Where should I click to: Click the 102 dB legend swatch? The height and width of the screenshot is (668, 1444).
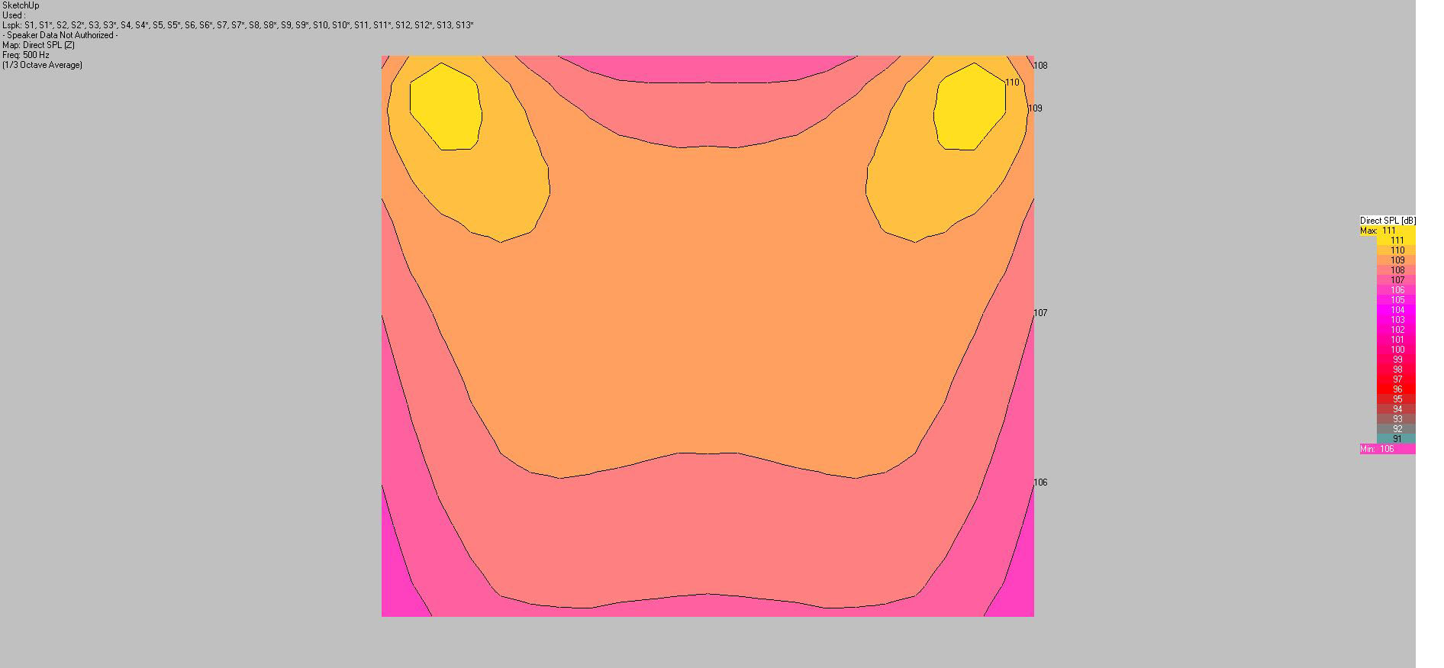click(1396, 330)
